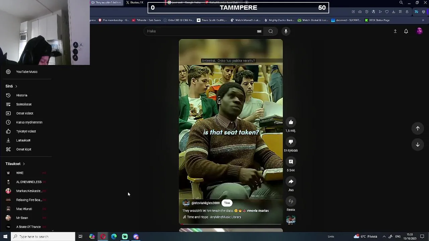Open TVkaista - Sub Suora bookmark

[x=146, y=20]
